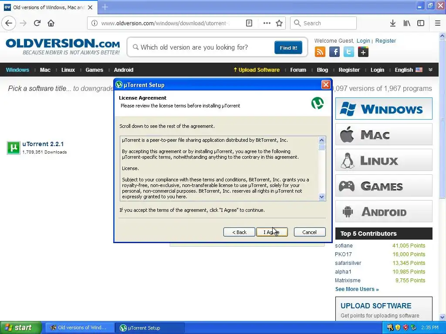This screenshot has width=446, height=334.
Task: Click the uTorrent 2.2.1 green icon
Action: 14,148
